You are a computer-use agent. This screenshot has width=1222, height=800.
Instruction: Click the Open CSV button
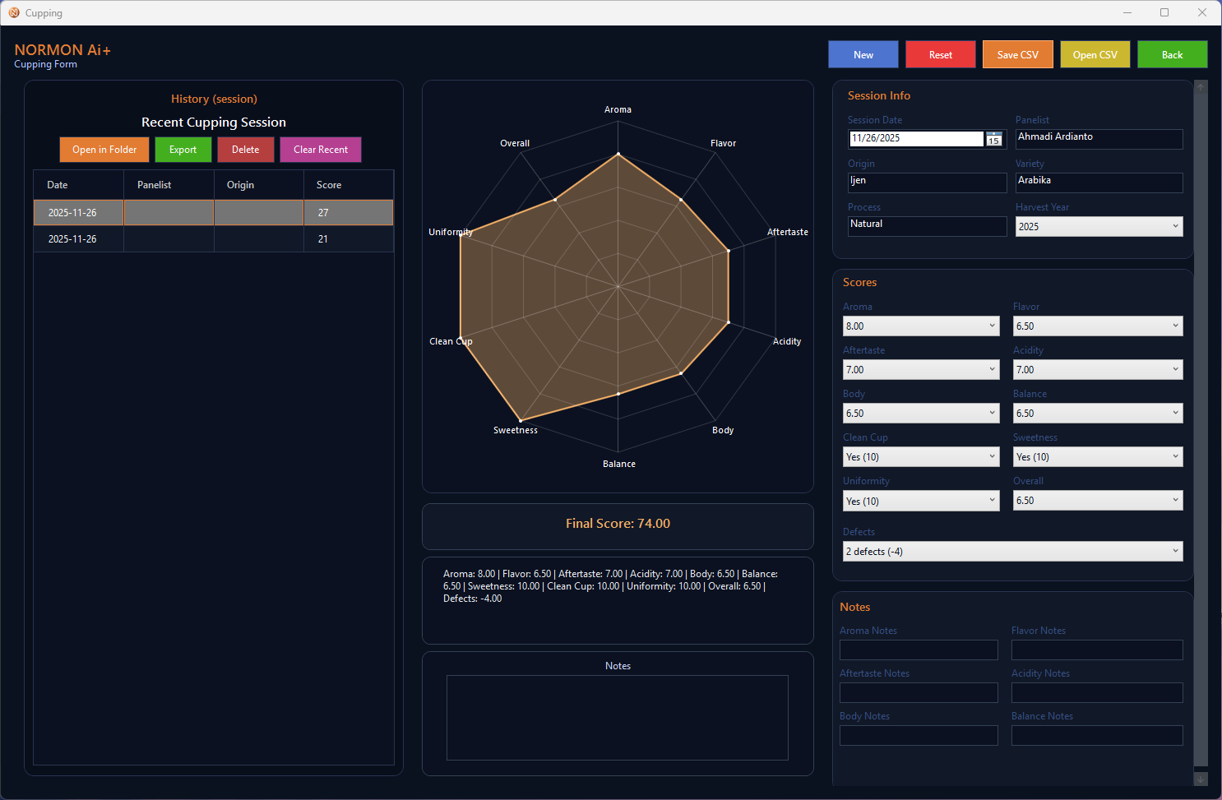pyautogui.click(x=1095, y=55)
